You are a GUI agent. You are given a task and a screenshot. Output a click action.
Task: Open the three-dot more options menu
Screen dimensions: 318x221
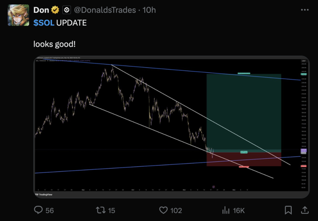pyautogui.click(x=304, y=10)
